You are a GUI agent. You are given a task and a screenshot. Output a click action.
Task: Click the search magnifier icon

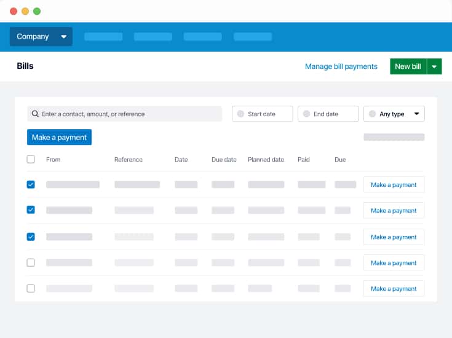click(36, 114)
